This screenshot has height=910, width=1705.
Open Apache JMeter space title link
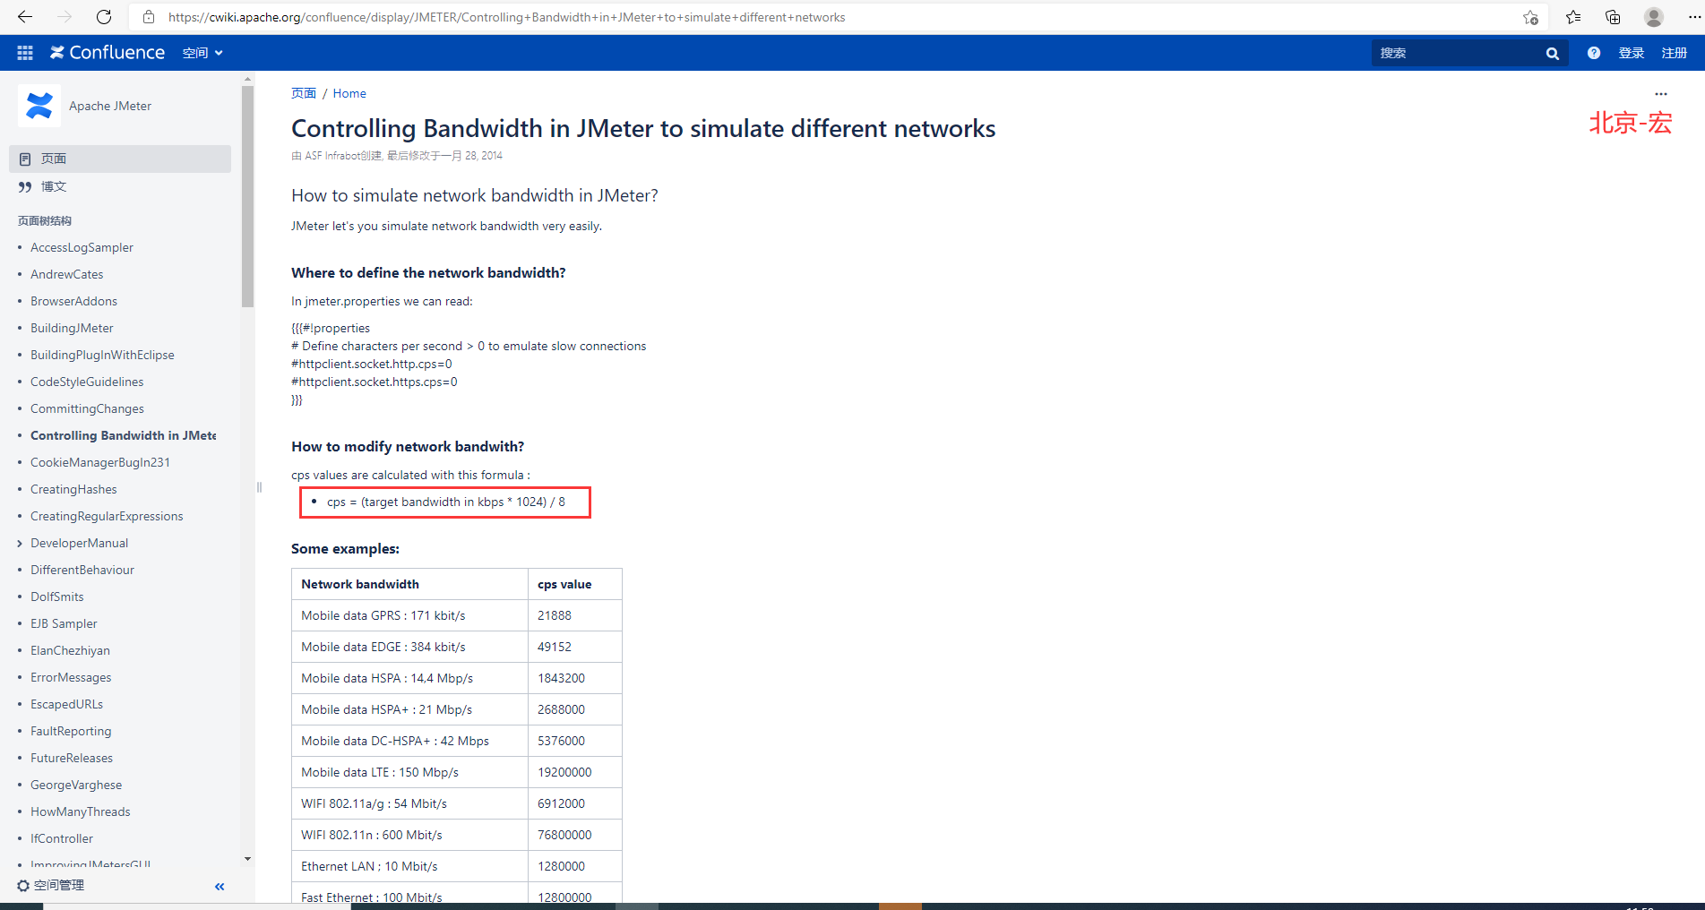click(x=110, y=106)
